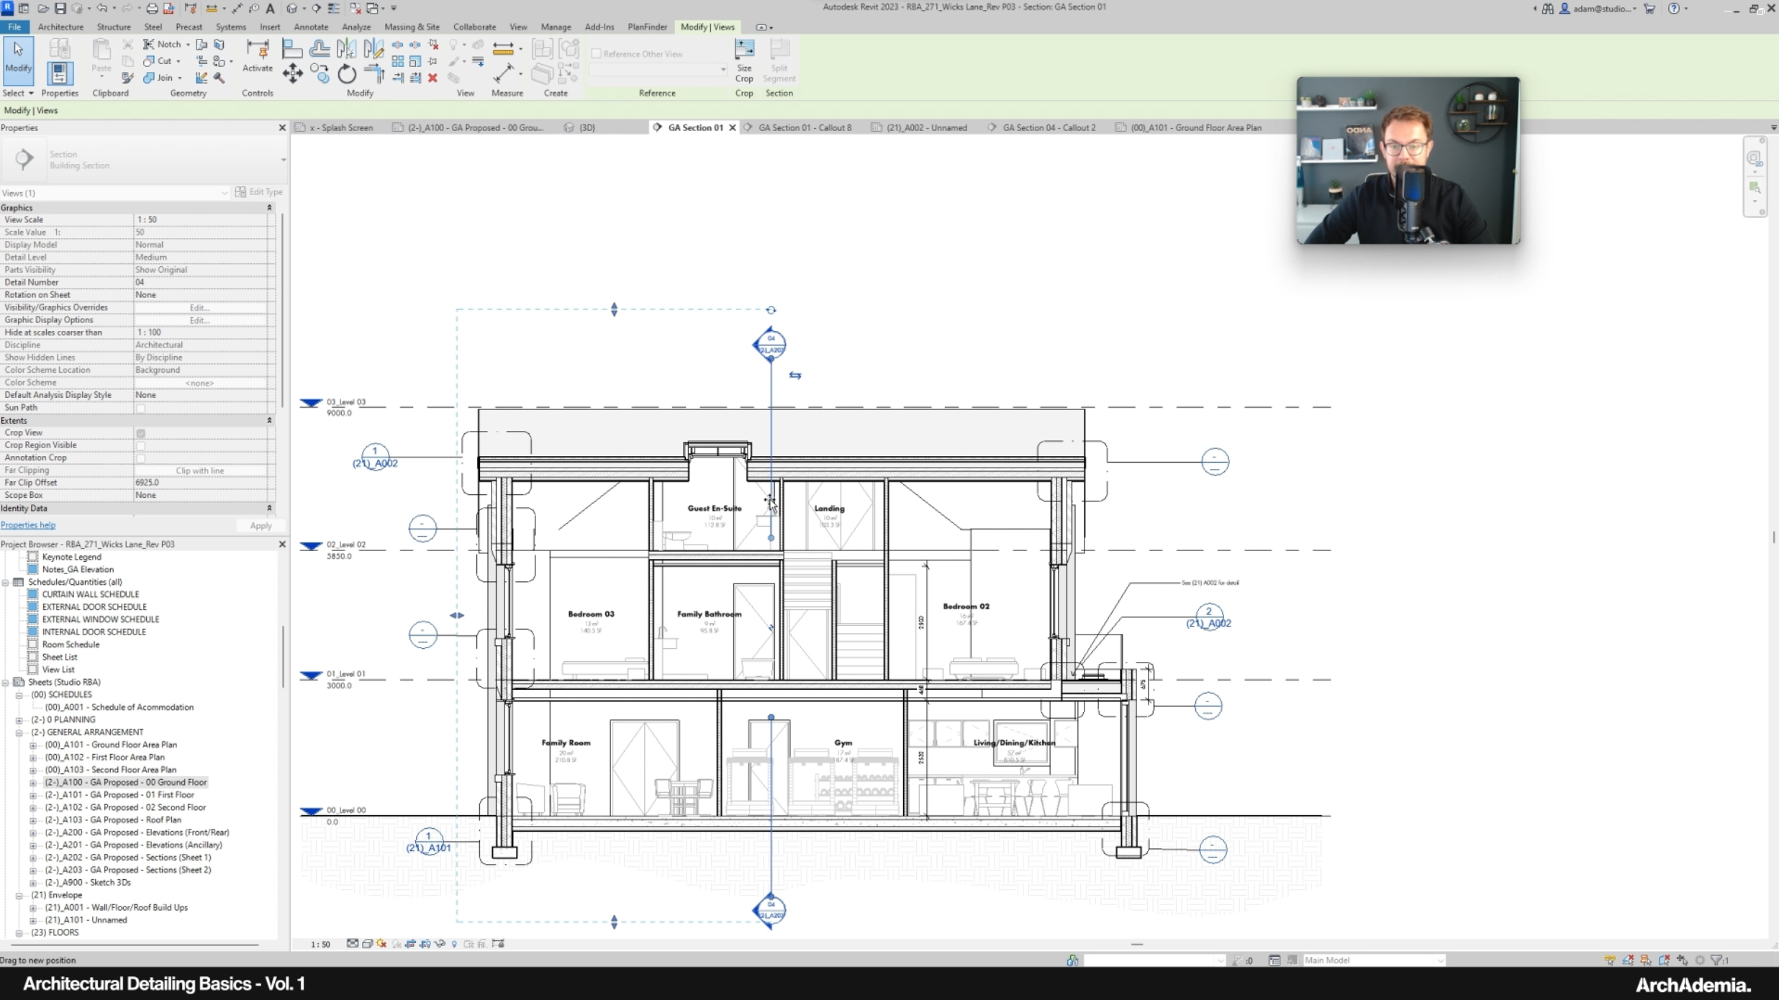Select the Modify arrow tool
The image size is (1779, 1000).
(x=18, y=56)
